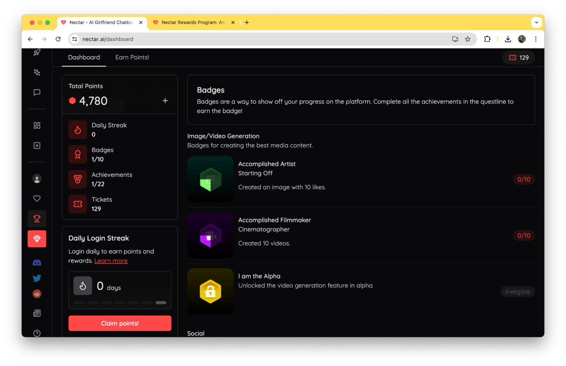Screen dimensions: 566x366
Task: Click the Badges ribbon icon
Action: pos(78,154)
